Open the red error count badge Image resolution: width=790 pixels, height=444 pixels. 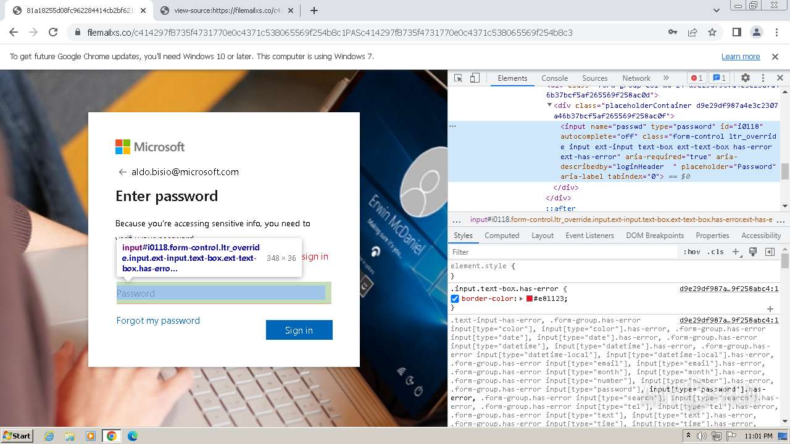pos(697,78)
